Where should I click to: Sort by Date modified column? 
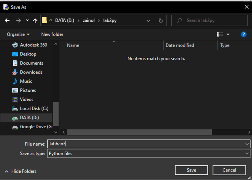180,45
